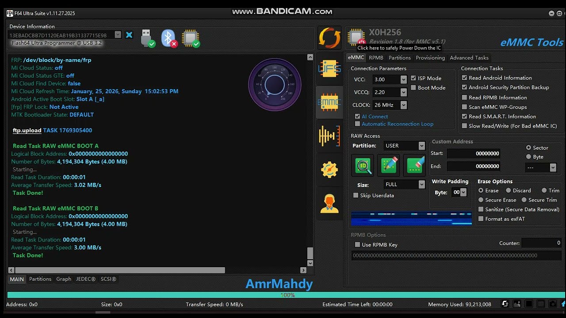
Task: Click the RPMB Counter field
Action: (x=542, y=243)
